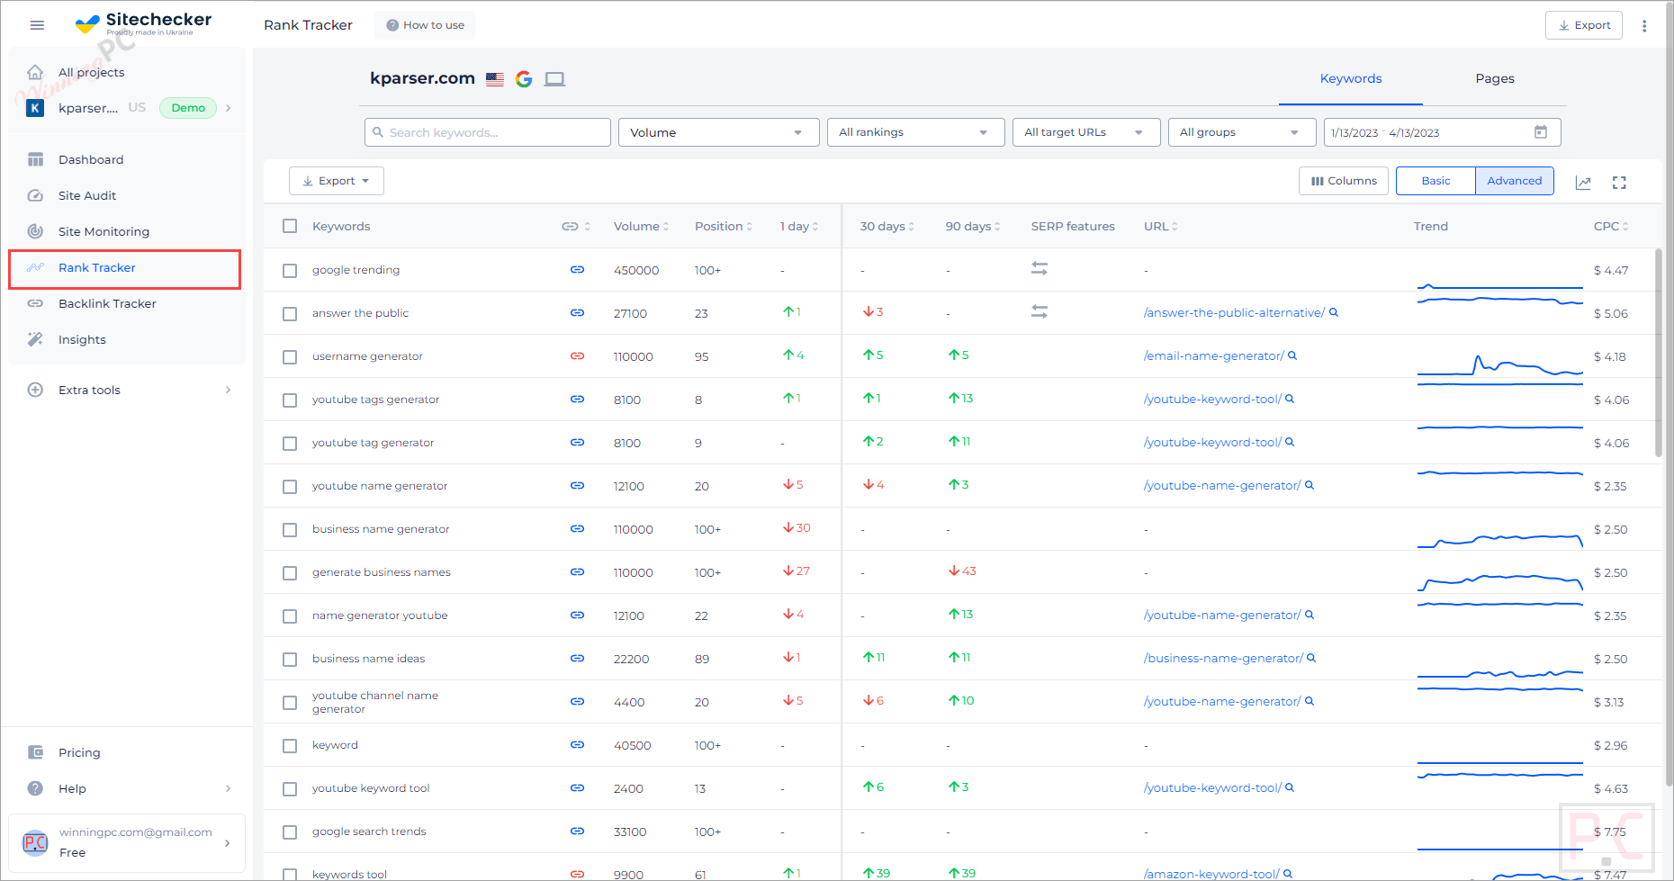Click the trend sparkline for username generator
The image size is (1674, 881).
click(1500, 364)
